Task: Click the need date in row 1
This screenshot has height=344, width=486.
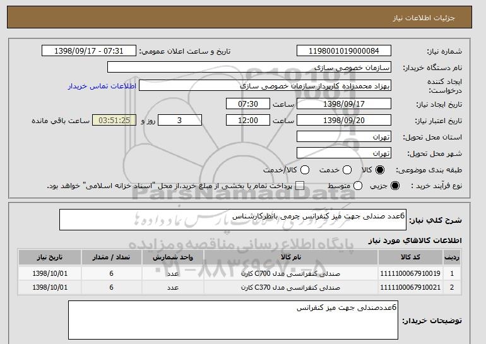Action: pos(50,274)
